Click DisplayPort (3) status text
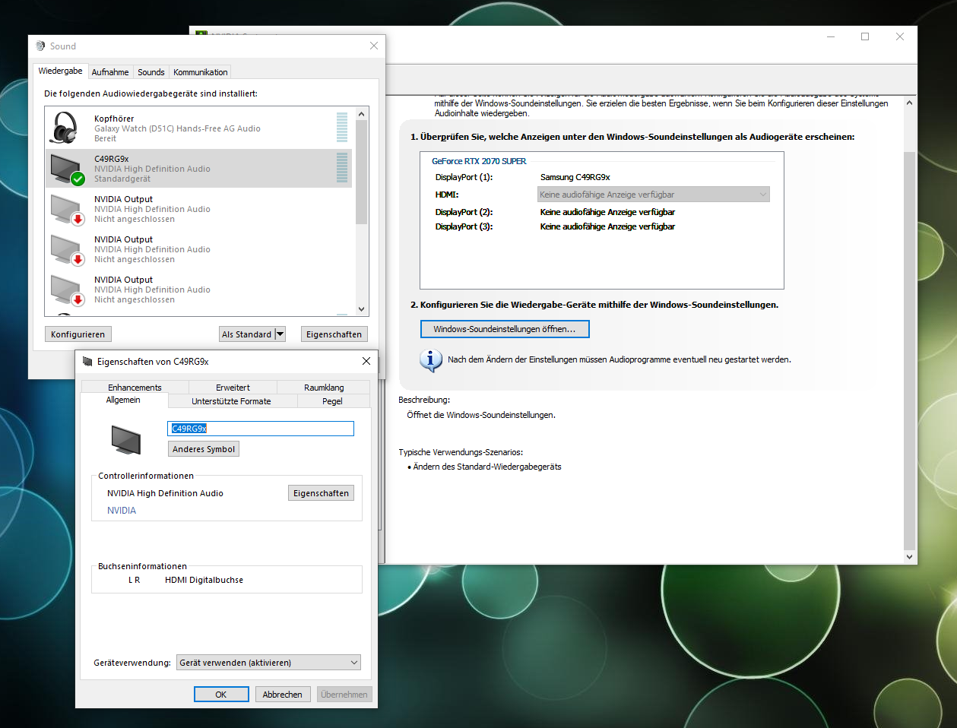This screenshot has width=957, height=728. click(x=607, y=226)
